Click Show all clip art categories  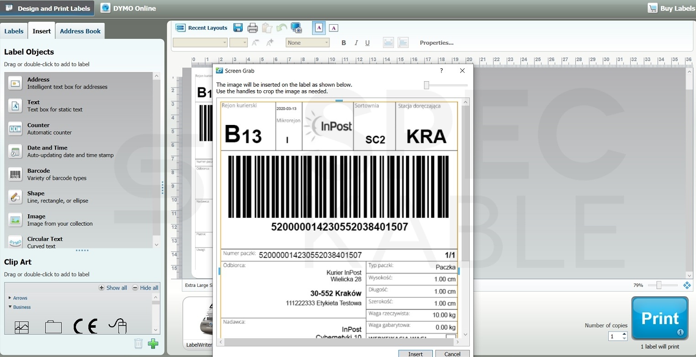tap(113, 288)
